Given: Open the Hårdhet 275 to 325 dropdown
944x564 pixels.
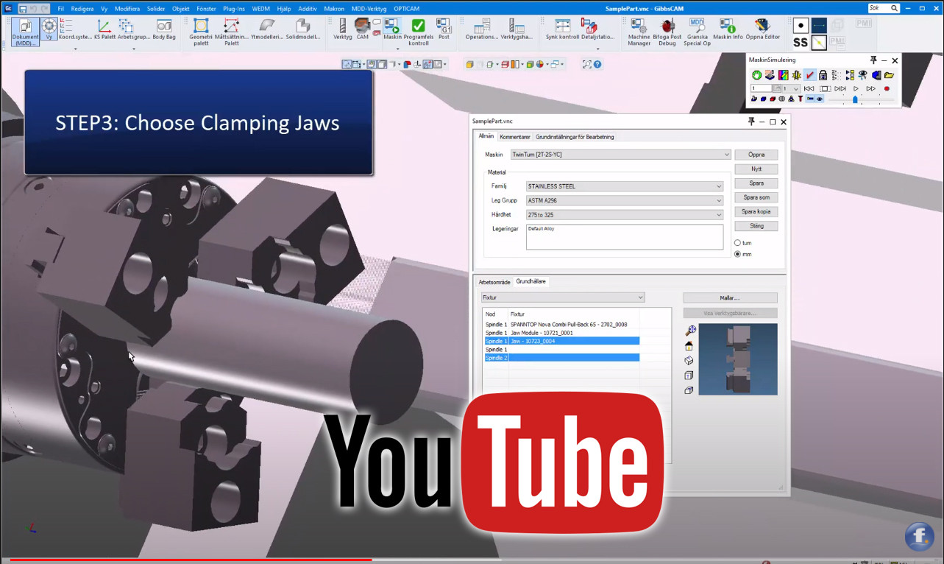Looking at the screenshot, I should click(x=625, y=214).
